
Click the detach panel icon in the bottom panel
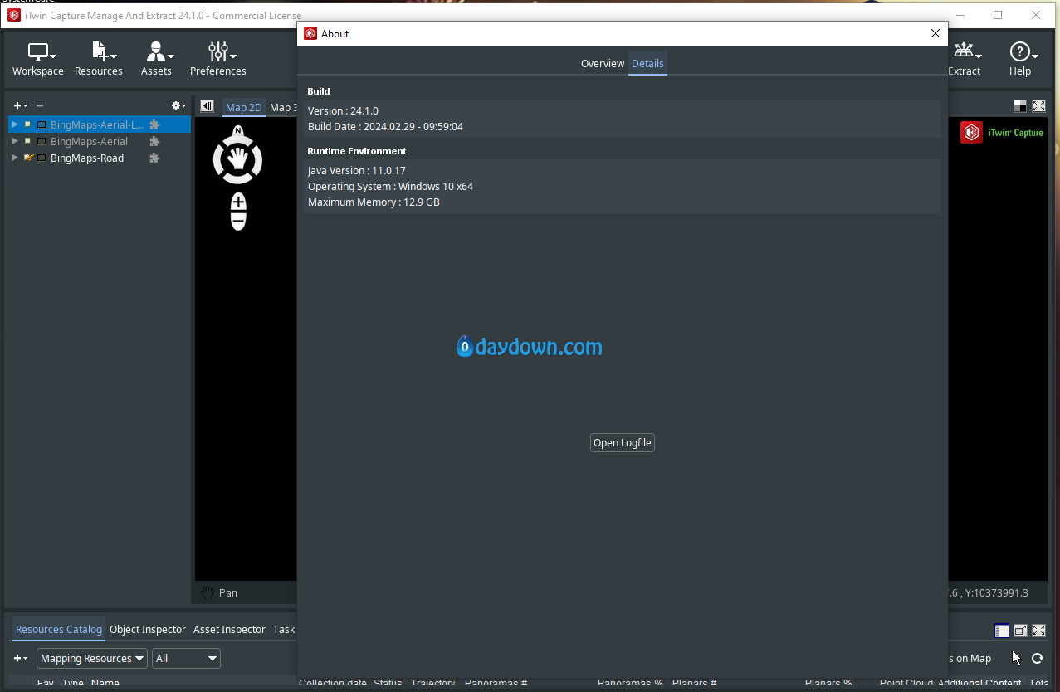(x=1020, y=631)
